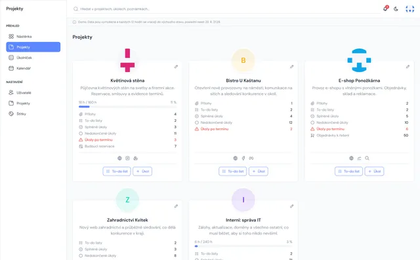
Task: Focus the search field for projects and tasks
Action: [226, 9]
